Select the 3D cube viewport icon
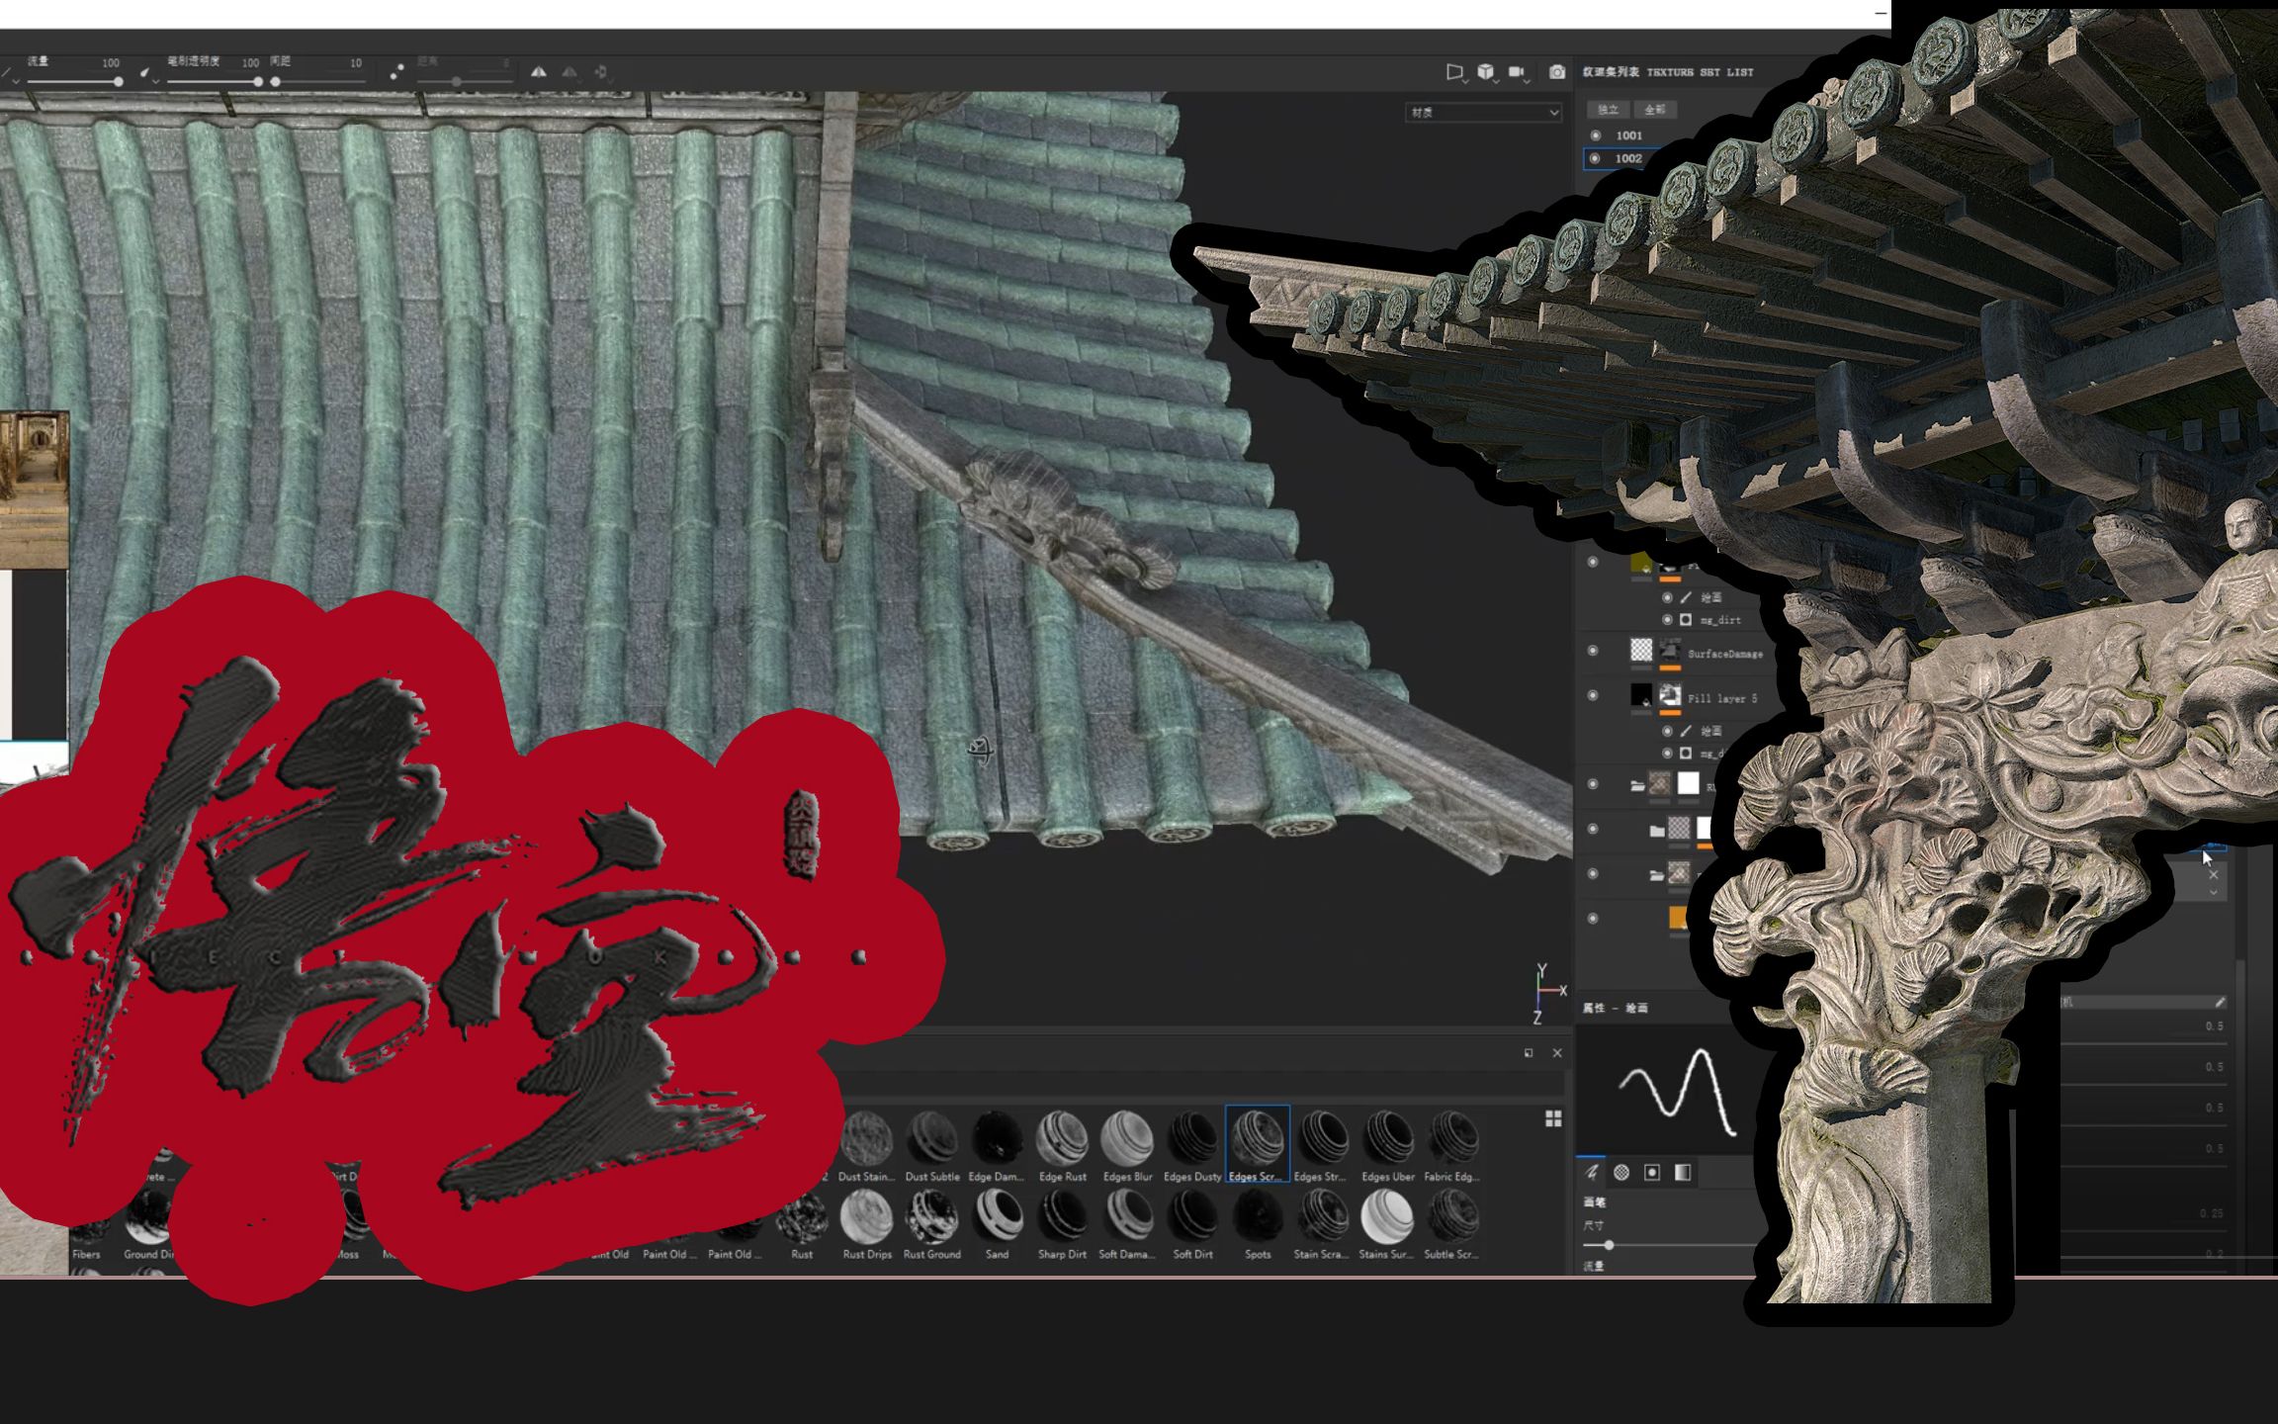This screenshot has width=2278, height=1424. coord(1485,72)
